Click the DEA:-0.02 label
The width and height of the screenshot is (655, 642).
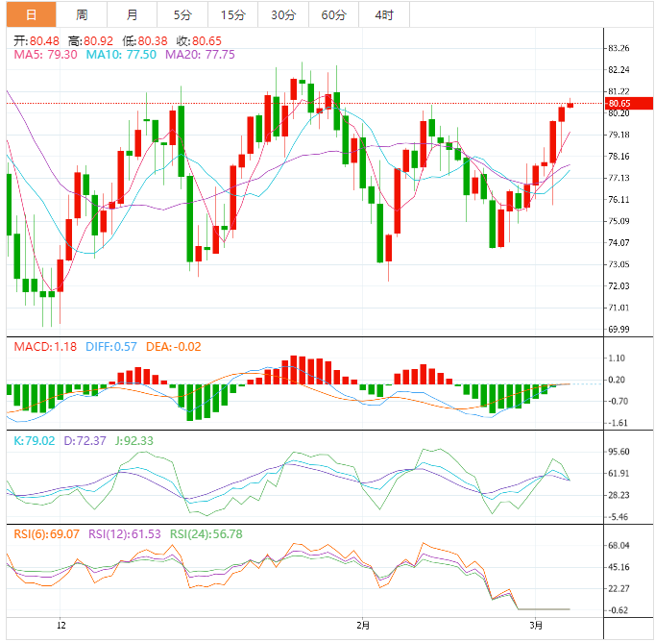[173, 346]
